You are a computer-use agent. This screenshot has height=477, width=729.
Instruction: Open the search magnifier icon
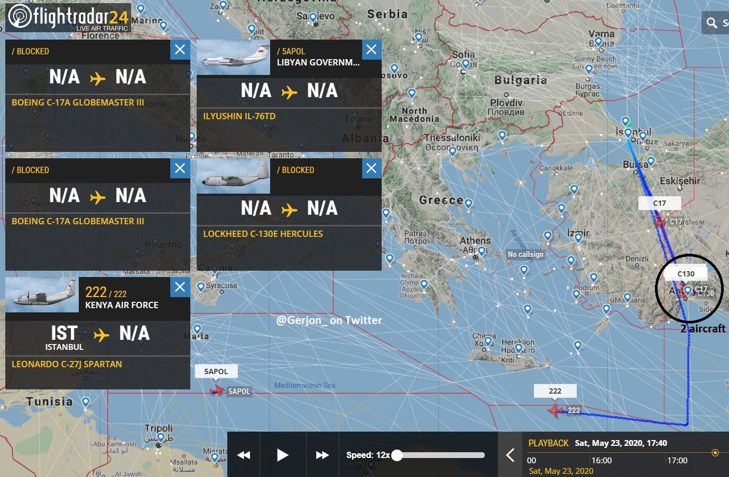click(x=712, y=23)
